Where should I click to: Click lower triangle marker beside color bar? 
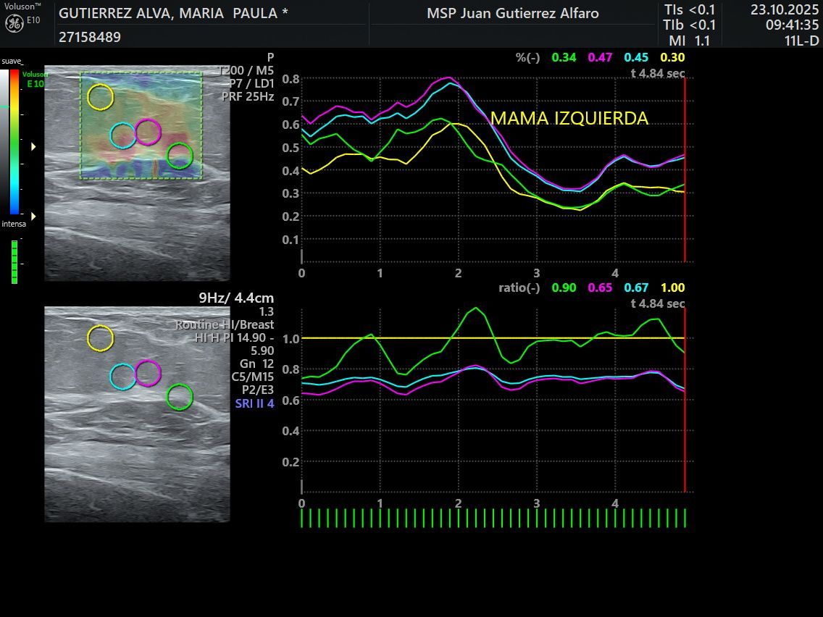[33, 216]
